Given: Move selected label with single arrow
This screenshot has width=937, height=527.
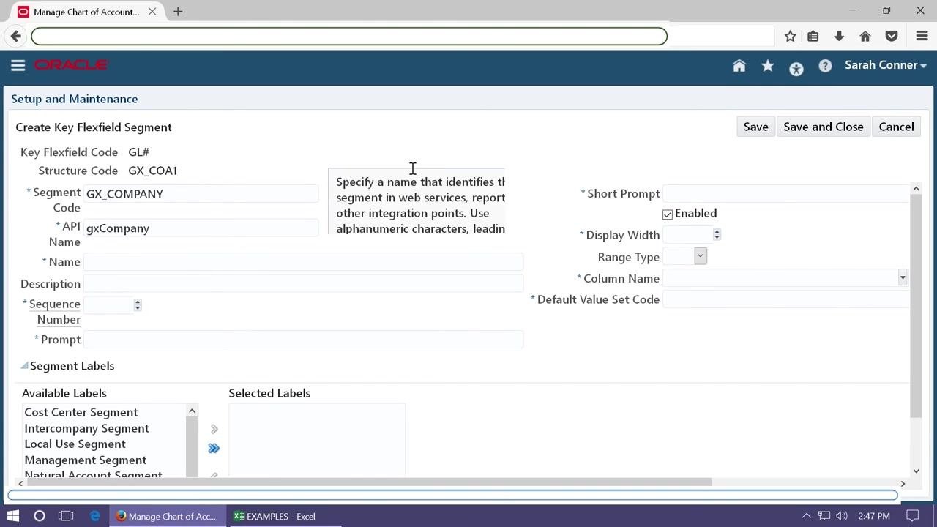Looking at the screenshot, I should (214, 429).
